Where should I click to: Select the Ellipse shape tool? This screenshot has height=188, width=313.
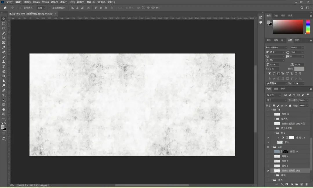[3, 105]
